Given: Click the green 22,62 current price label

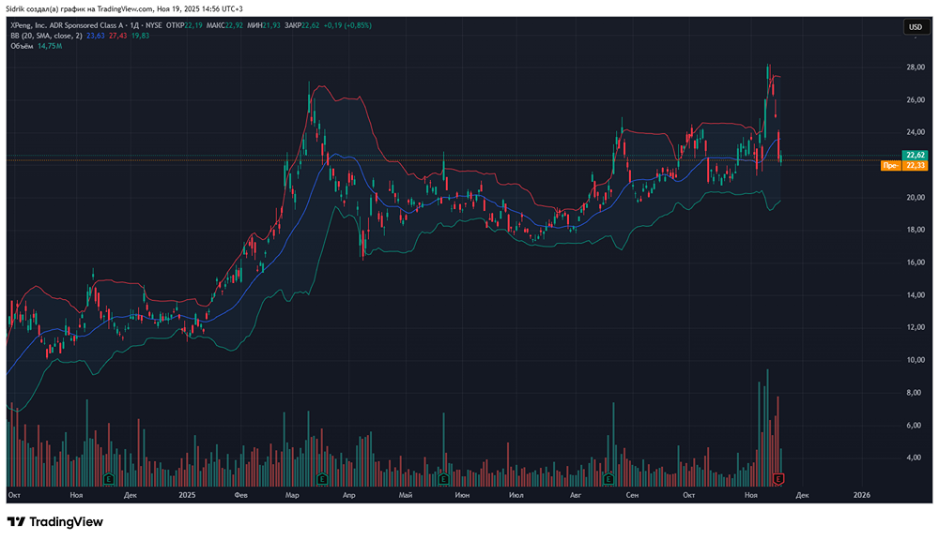Looking at the screenshot, I should [x=914, y=155].
